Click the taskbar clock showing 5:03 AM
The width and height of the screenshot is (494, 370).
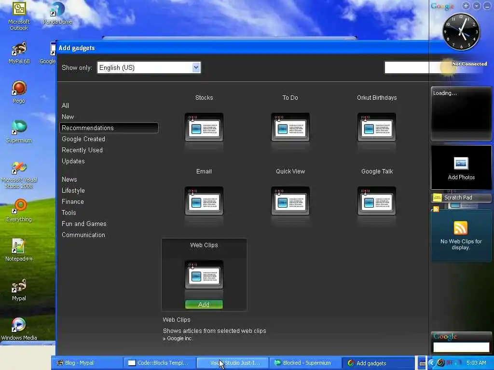(x=476, y=363)
